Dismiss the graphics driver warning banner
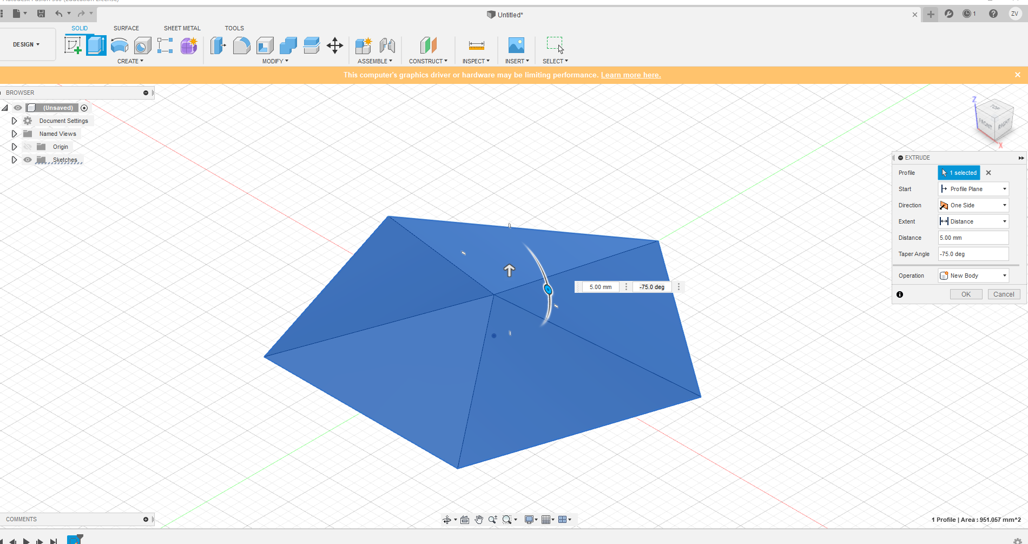This screenshot has width=1028, height=544. pyautogui.click(x=1018, y=75)
